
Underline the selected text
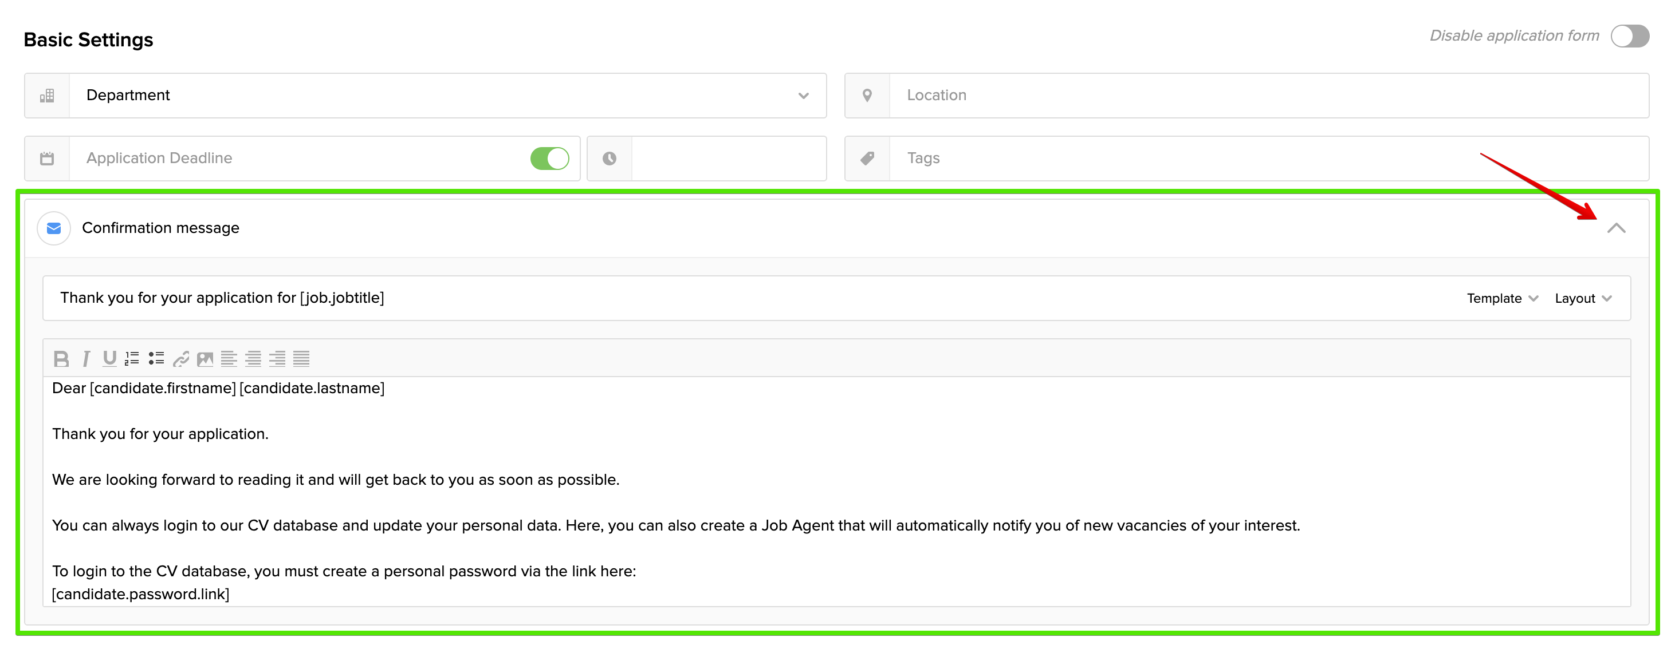(x=109, y=359)
